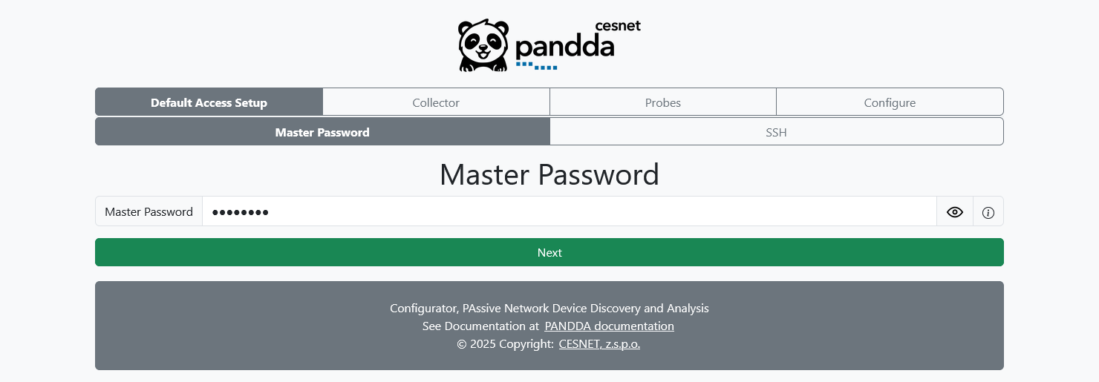Click the large Master Password heading
The height and width of the screenshot is (382, 1099).
coord(549,175)
